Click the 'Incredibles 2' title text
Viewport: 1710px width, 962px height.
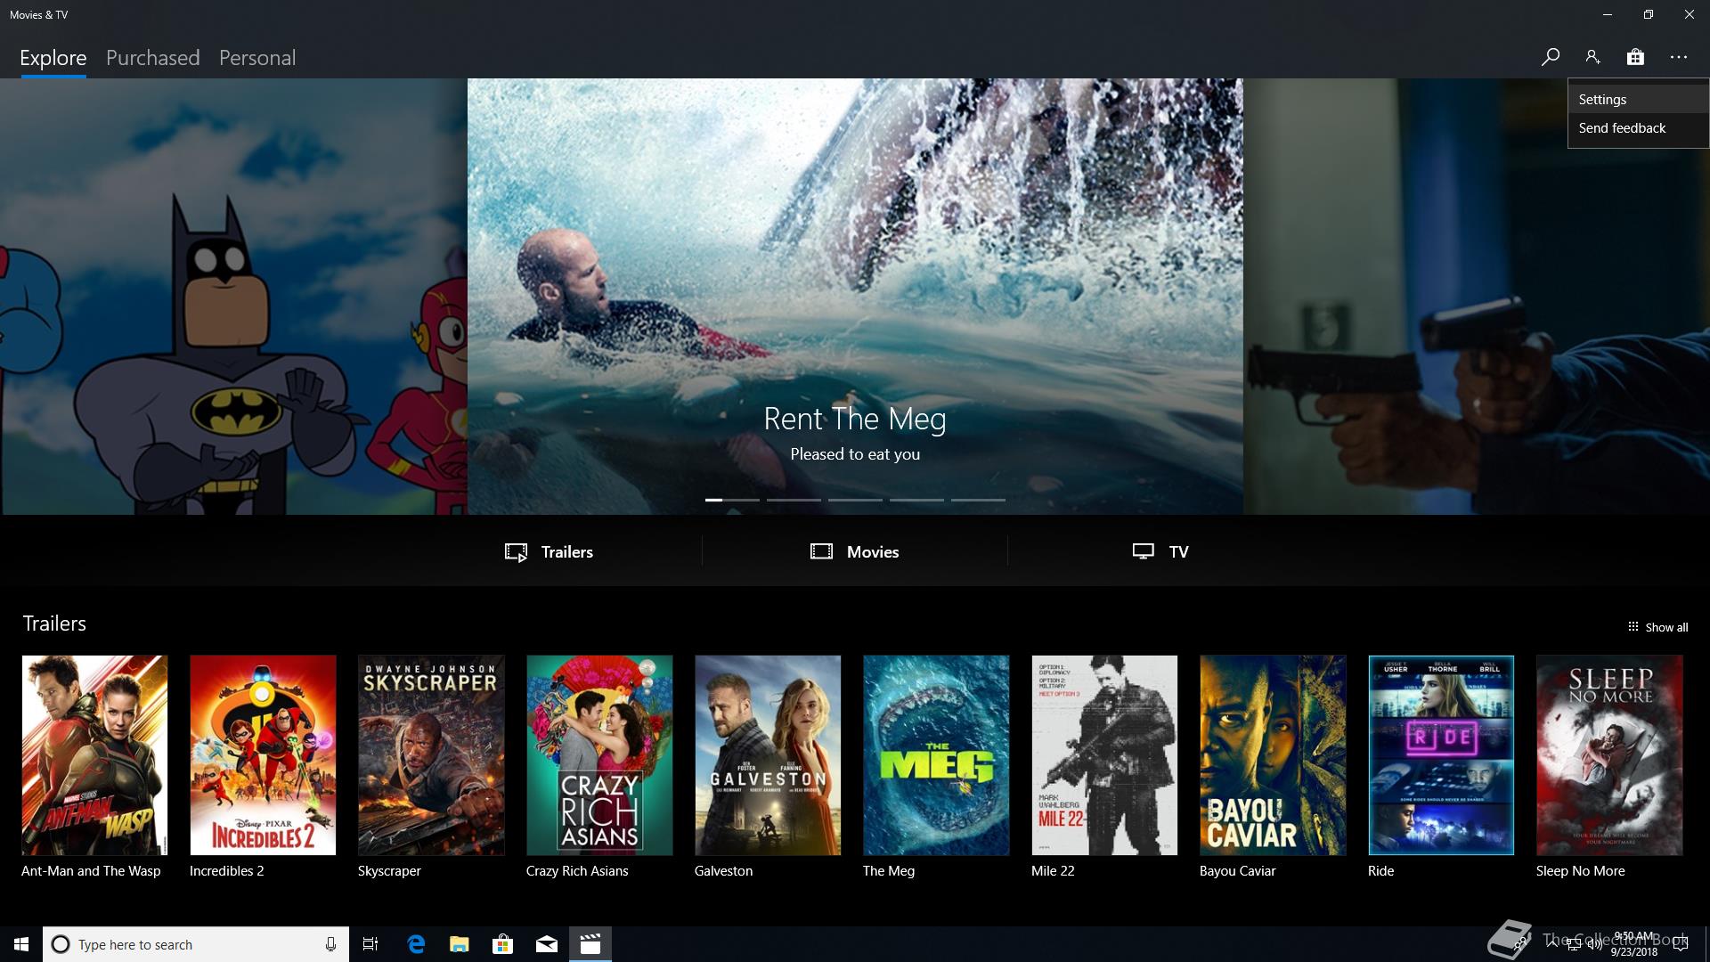click(x=227, y=871)
